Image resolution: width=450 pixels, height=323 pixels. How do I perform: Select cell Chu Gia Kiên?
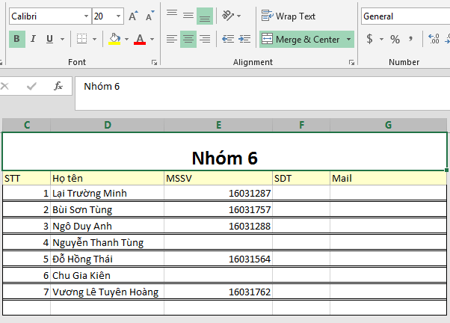click(x=108, y=275)
